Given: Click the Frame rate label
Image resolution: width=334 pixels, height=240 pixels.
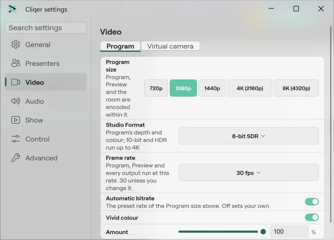Looking at the screenshot, I should pyautogui.click(x=121, y=158).
